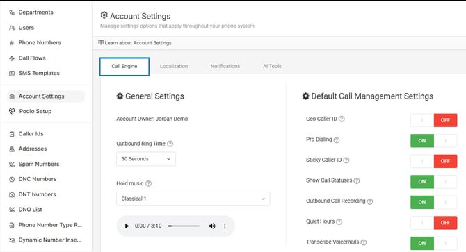Screen dimensions: 466x252
Task: Play the hold music preview
Action: [127, 226]
